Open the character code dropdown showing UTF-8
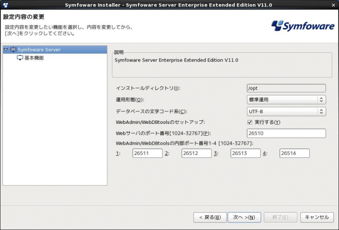The width and height of the screenshot is (339, 230). coord(286,112)
